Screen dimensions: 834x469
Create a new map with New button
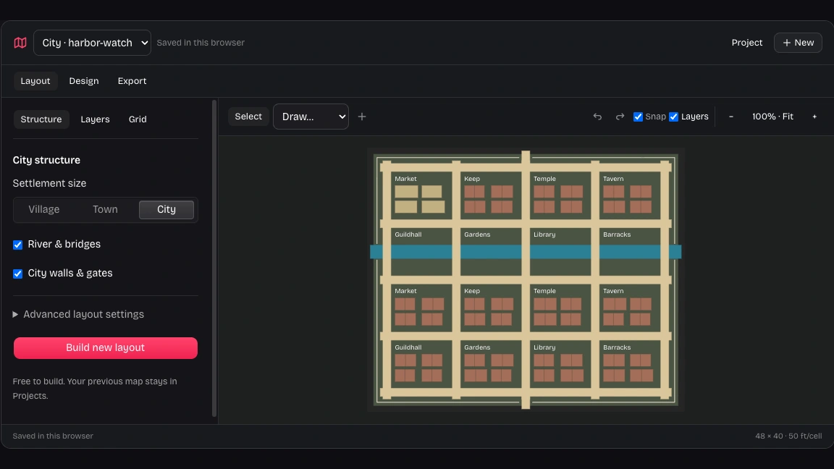pos(798,43)
